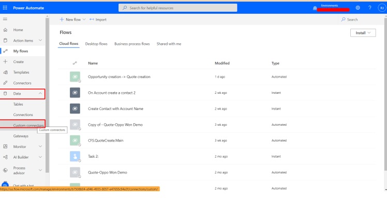387x200 pixels.
Task: Open the CFS.QuoteCreate.Main flow
Action: click(x=106, y=141)
